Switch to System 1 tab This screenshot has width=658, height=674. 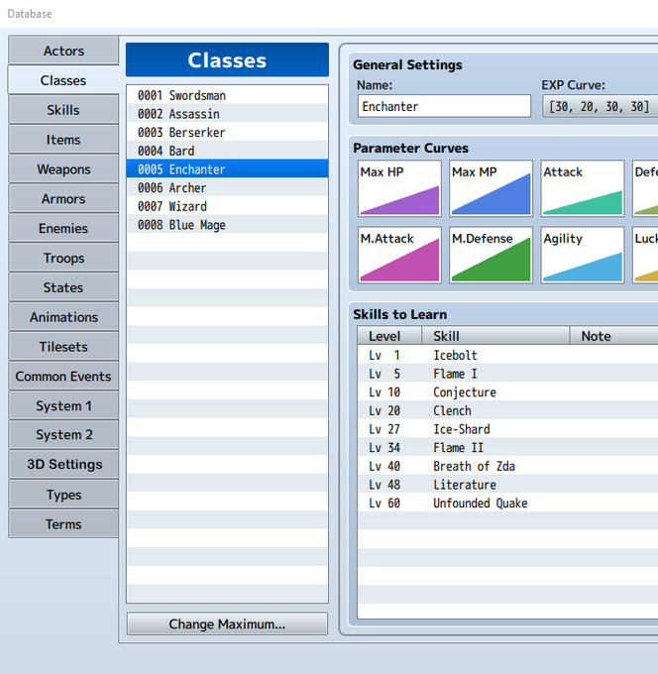coord(63,405)
